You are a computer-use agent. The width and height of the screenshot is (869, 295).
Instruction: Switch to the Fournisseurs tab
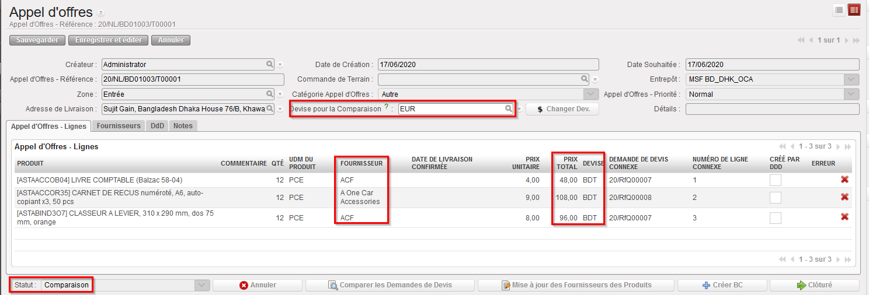(x=119, y=125)
